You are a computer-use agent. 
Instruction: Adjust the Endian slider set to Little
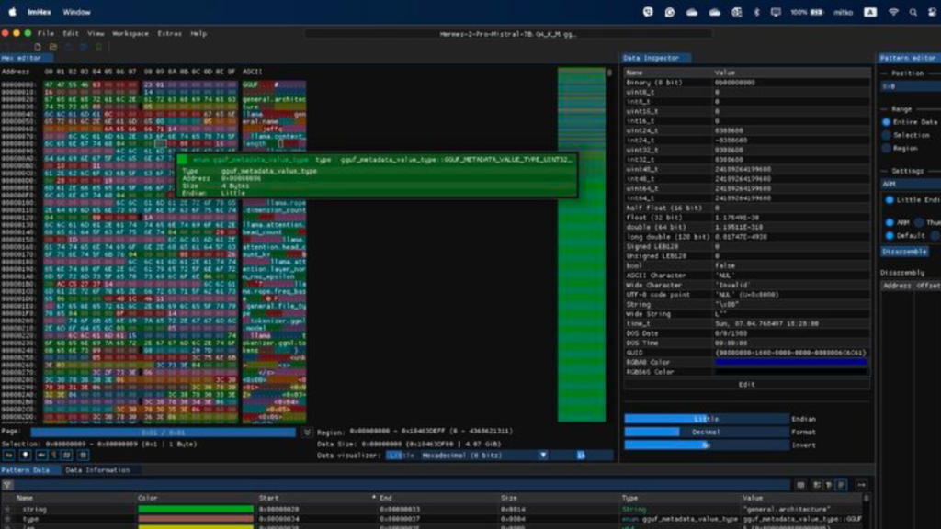click(705, 419)
